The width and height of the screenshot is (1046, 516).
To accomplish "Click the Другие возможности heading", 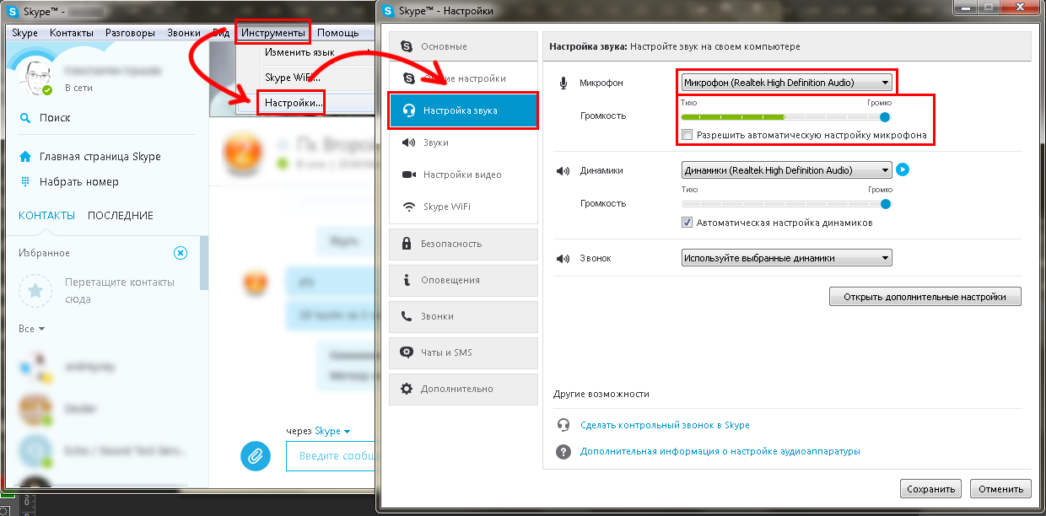I will (x=601, y=394).
